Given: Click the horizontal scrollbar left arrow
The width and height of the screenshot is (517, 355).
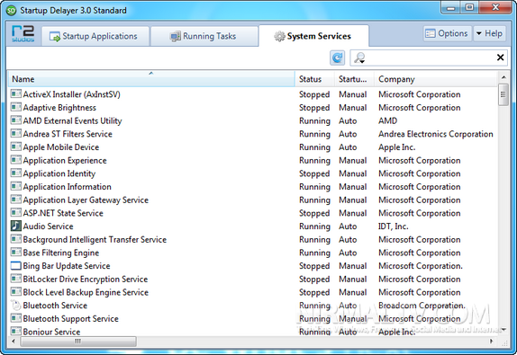Looking at the screenshot, I should (x=14, y=342).
